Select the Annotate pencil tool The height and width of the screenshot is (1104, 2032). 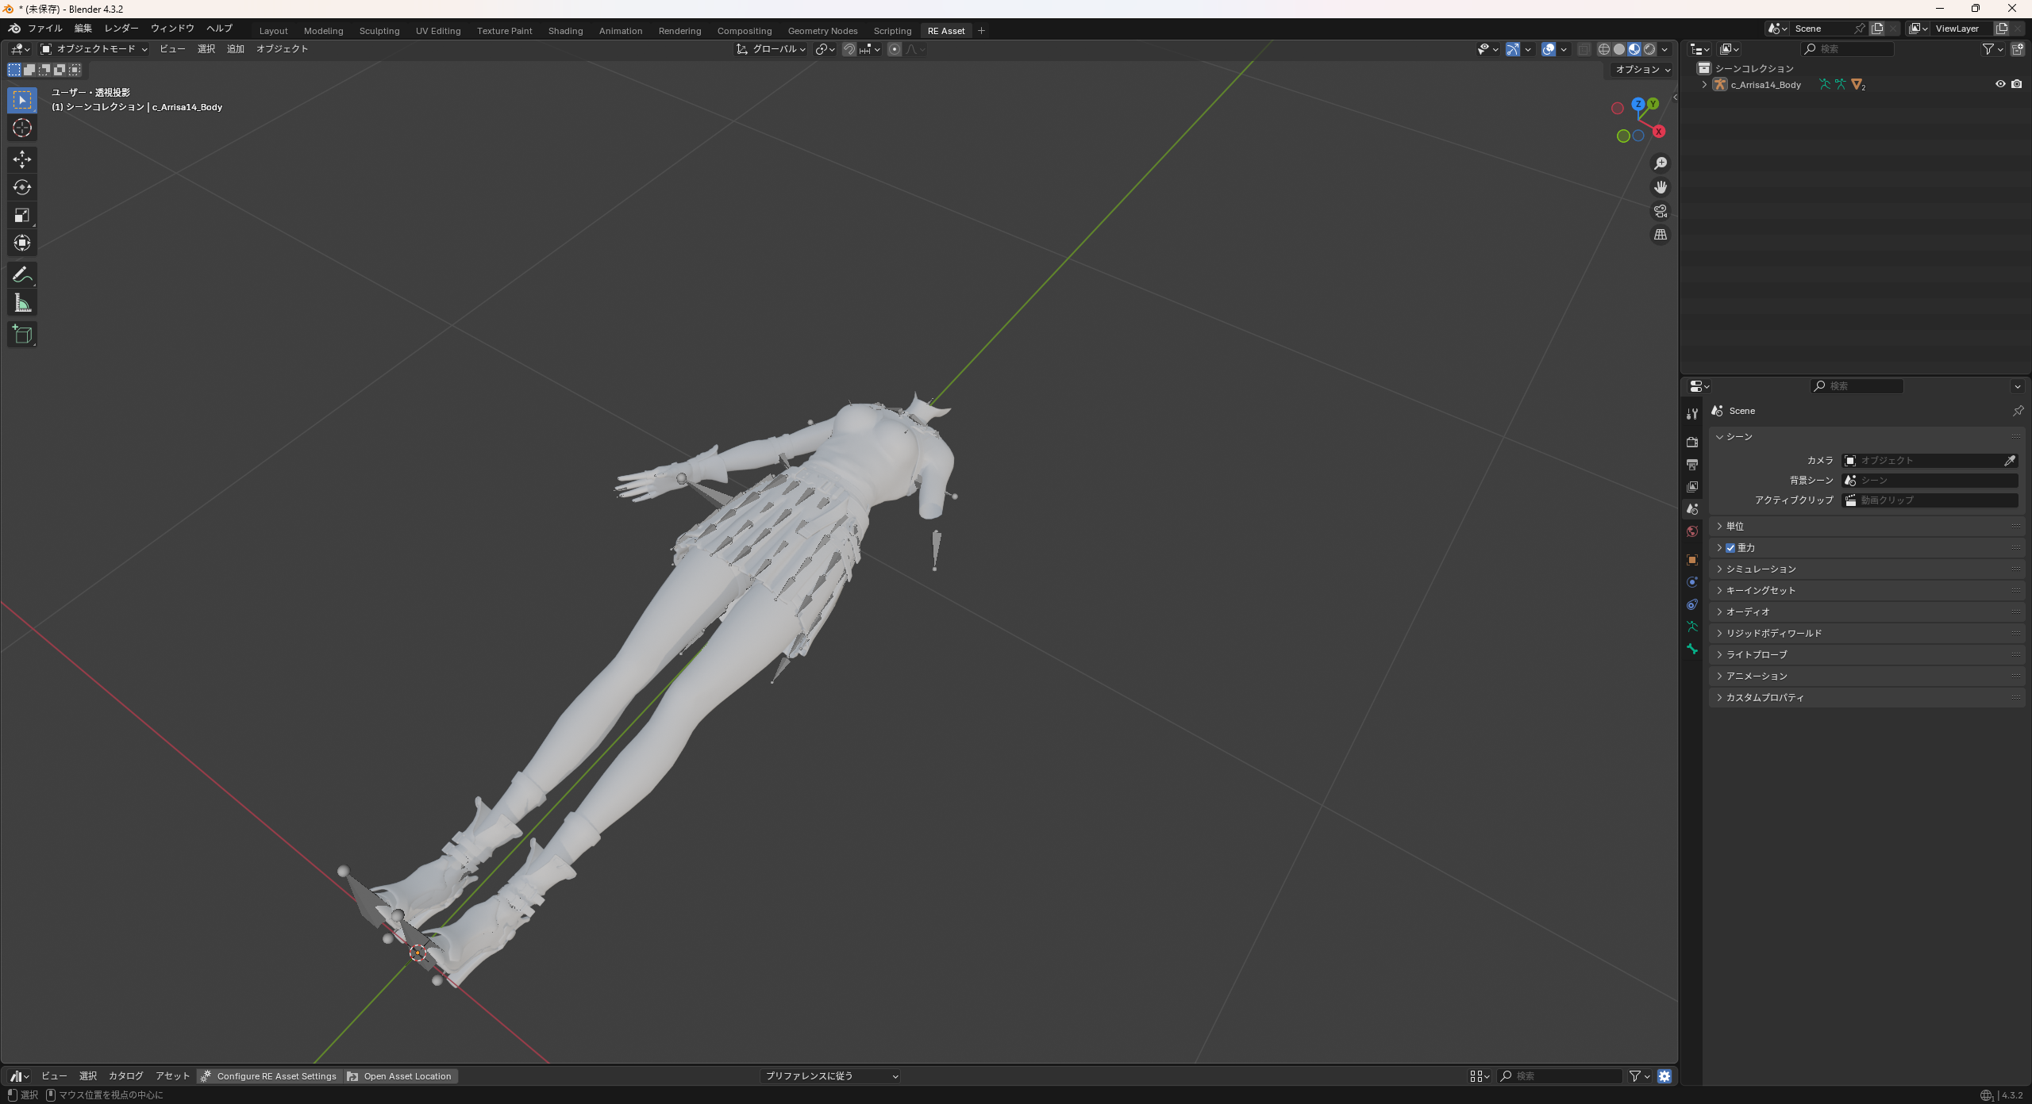pyautogui.click(x=22, y=275)
